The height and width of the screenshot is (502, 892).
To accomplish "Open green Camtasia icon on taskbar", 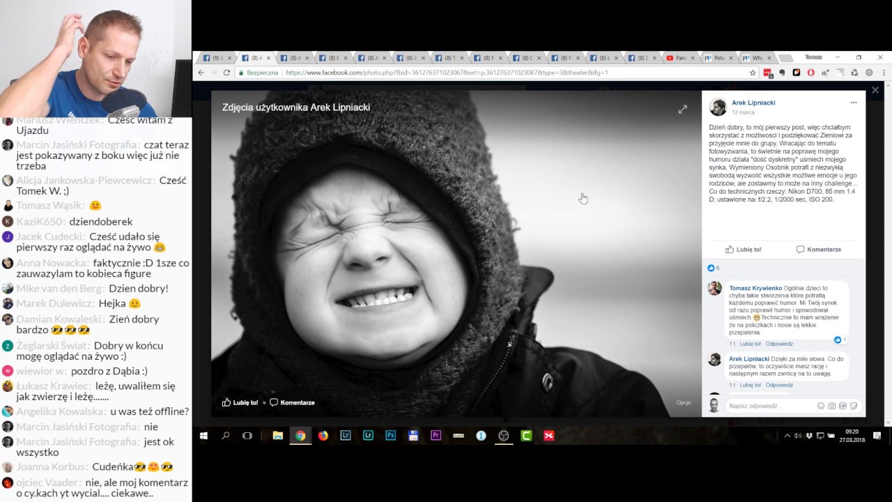I will point(526,436).
